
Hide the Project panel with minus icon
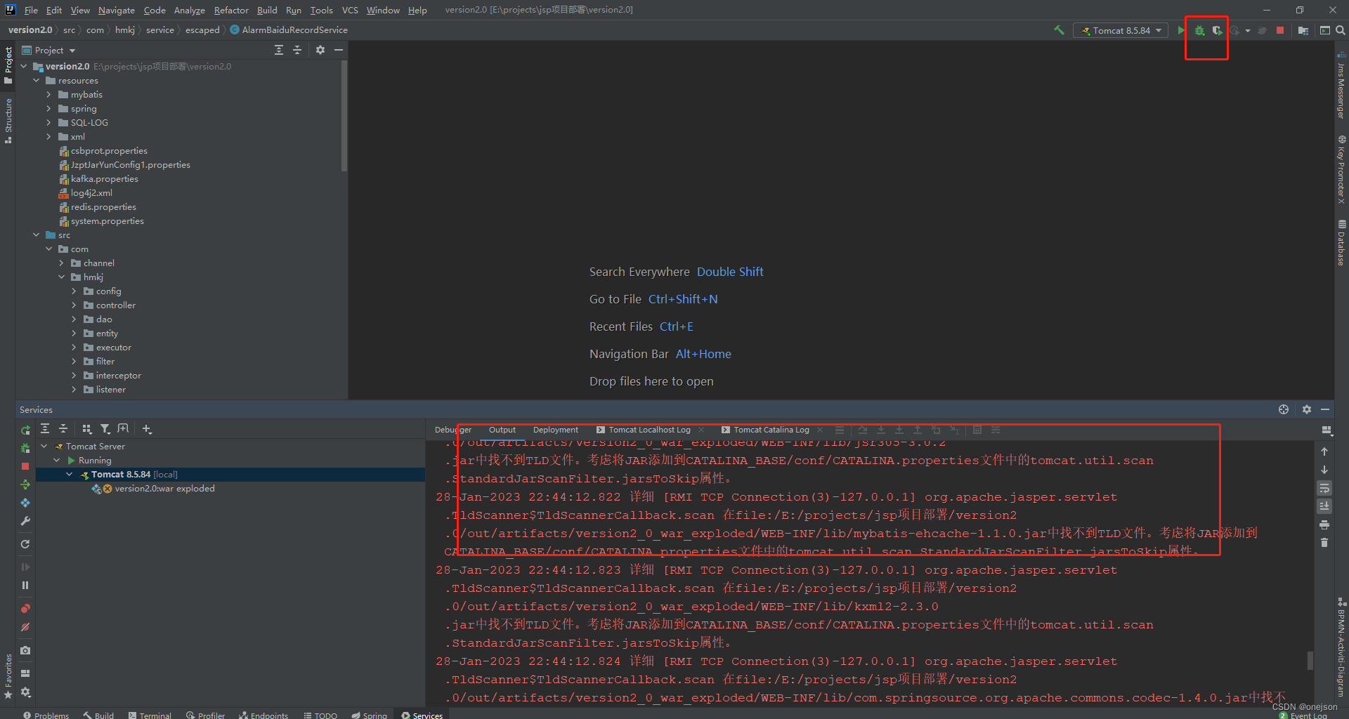click(339, 50)
